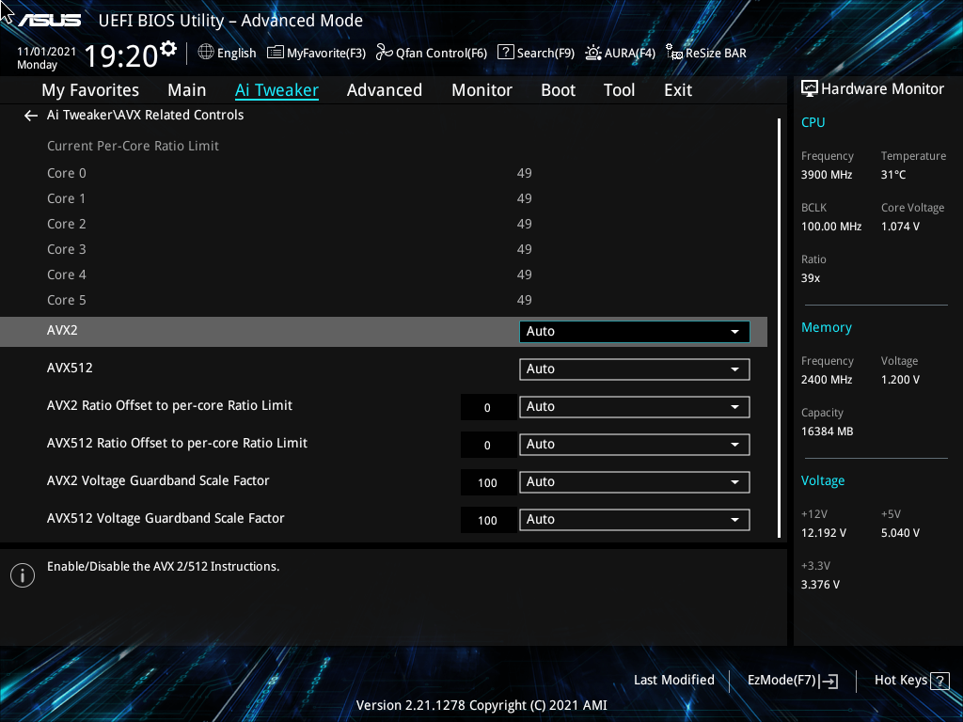Click the 11/01/2021 Monday date
Viewport: 963px width, 722px height.
point(46,58)
